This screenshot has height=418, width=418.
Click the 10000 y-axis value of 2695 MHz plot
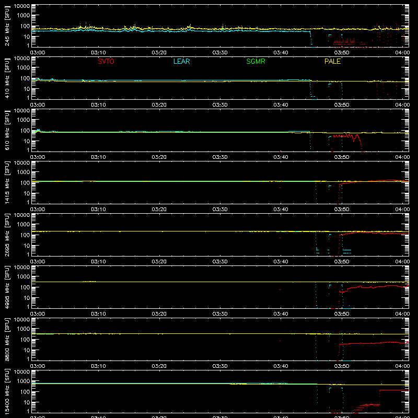pyautogui.click(x=22, y=215)
